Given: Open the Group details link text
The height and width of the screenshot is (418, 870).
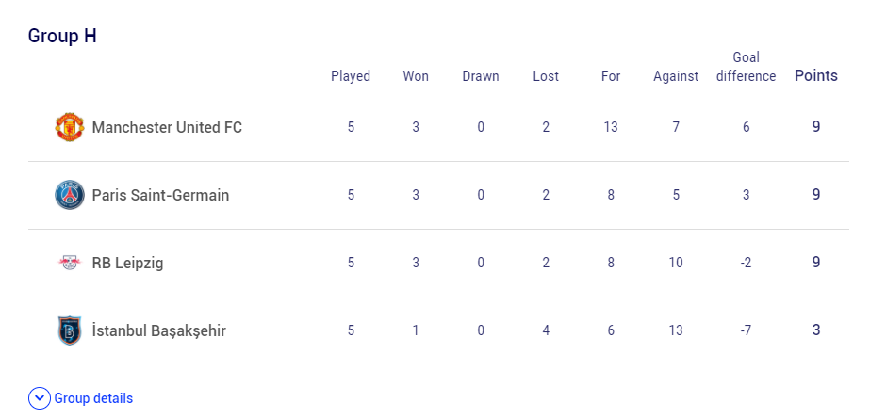Looking at the screenshot, I should point(93,398).
